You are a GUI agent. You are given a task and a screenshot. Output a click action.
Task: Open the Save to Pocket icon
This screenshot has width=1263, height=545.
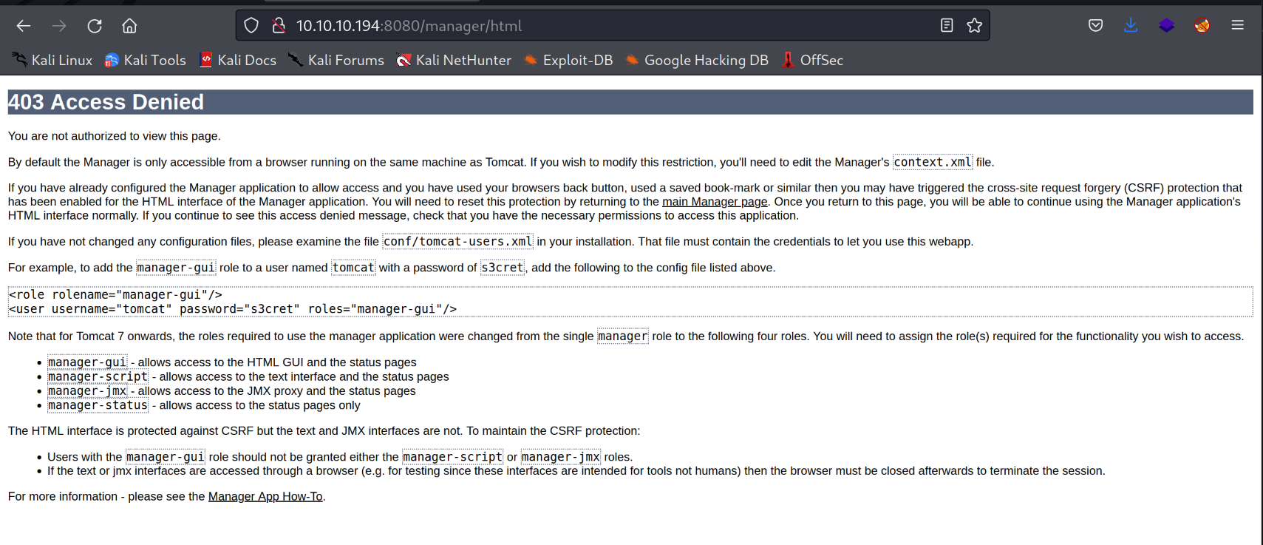tap(1095, 26)
